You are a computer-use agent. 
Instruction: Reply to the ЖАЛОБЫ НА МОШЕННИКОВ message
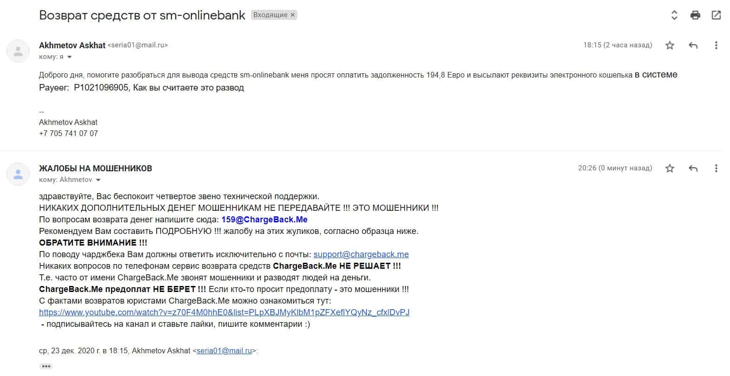pos(693,168)
